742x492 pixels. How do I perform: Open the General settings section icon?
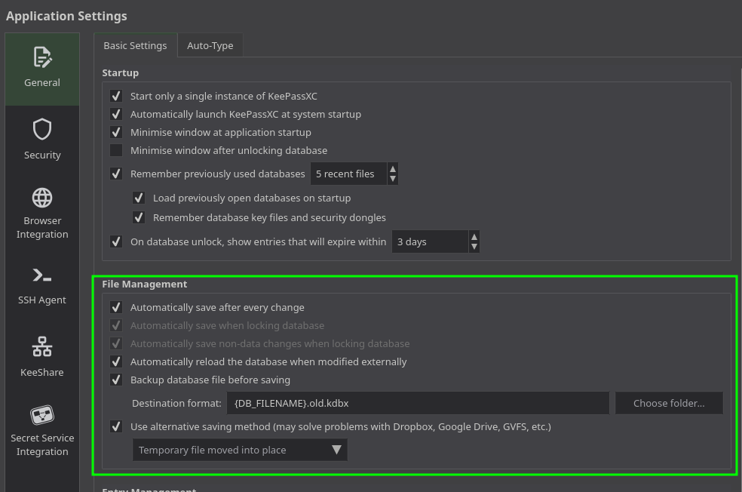[x=42, y=57]
